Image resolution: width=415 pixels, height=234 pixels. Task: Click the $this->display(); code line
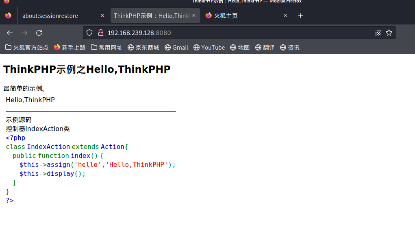(52, 174)
